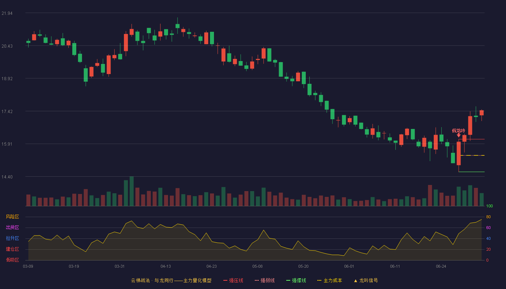The width and height of the screenshot is (506, 289).
Task: Click the 出货区 zone label
Action: pos(12,228)
